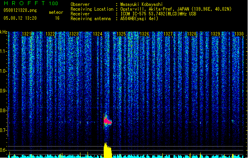Click the 1325 time marker
248x158 pixels.
point(121,34)
